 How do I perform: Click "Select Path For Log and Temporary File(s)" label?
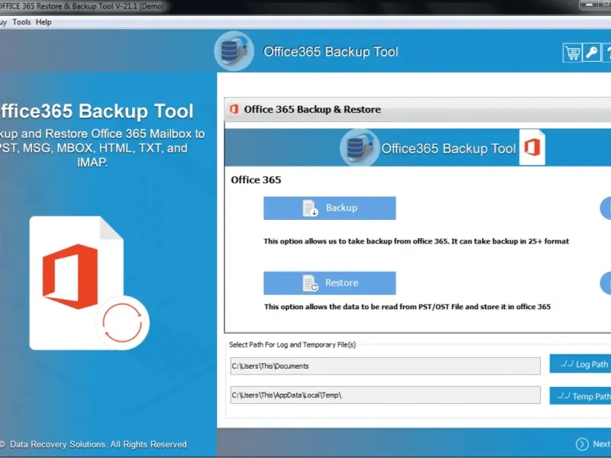point(293,345)
